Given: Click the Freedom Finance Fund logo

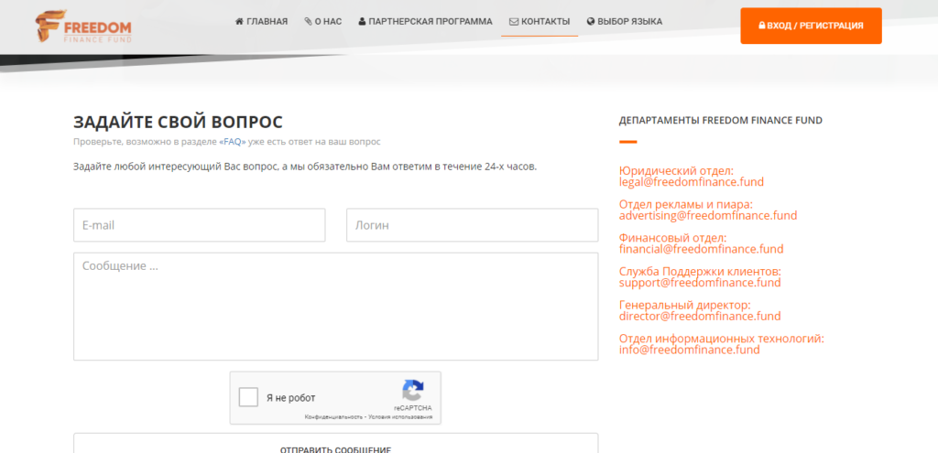Looking at the screenshot, I should tap(83, 27).
